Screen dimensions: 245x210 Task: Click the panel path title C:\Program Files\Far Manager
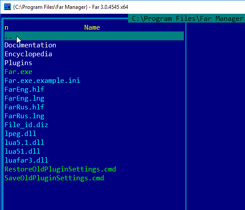tap(187, 19)
